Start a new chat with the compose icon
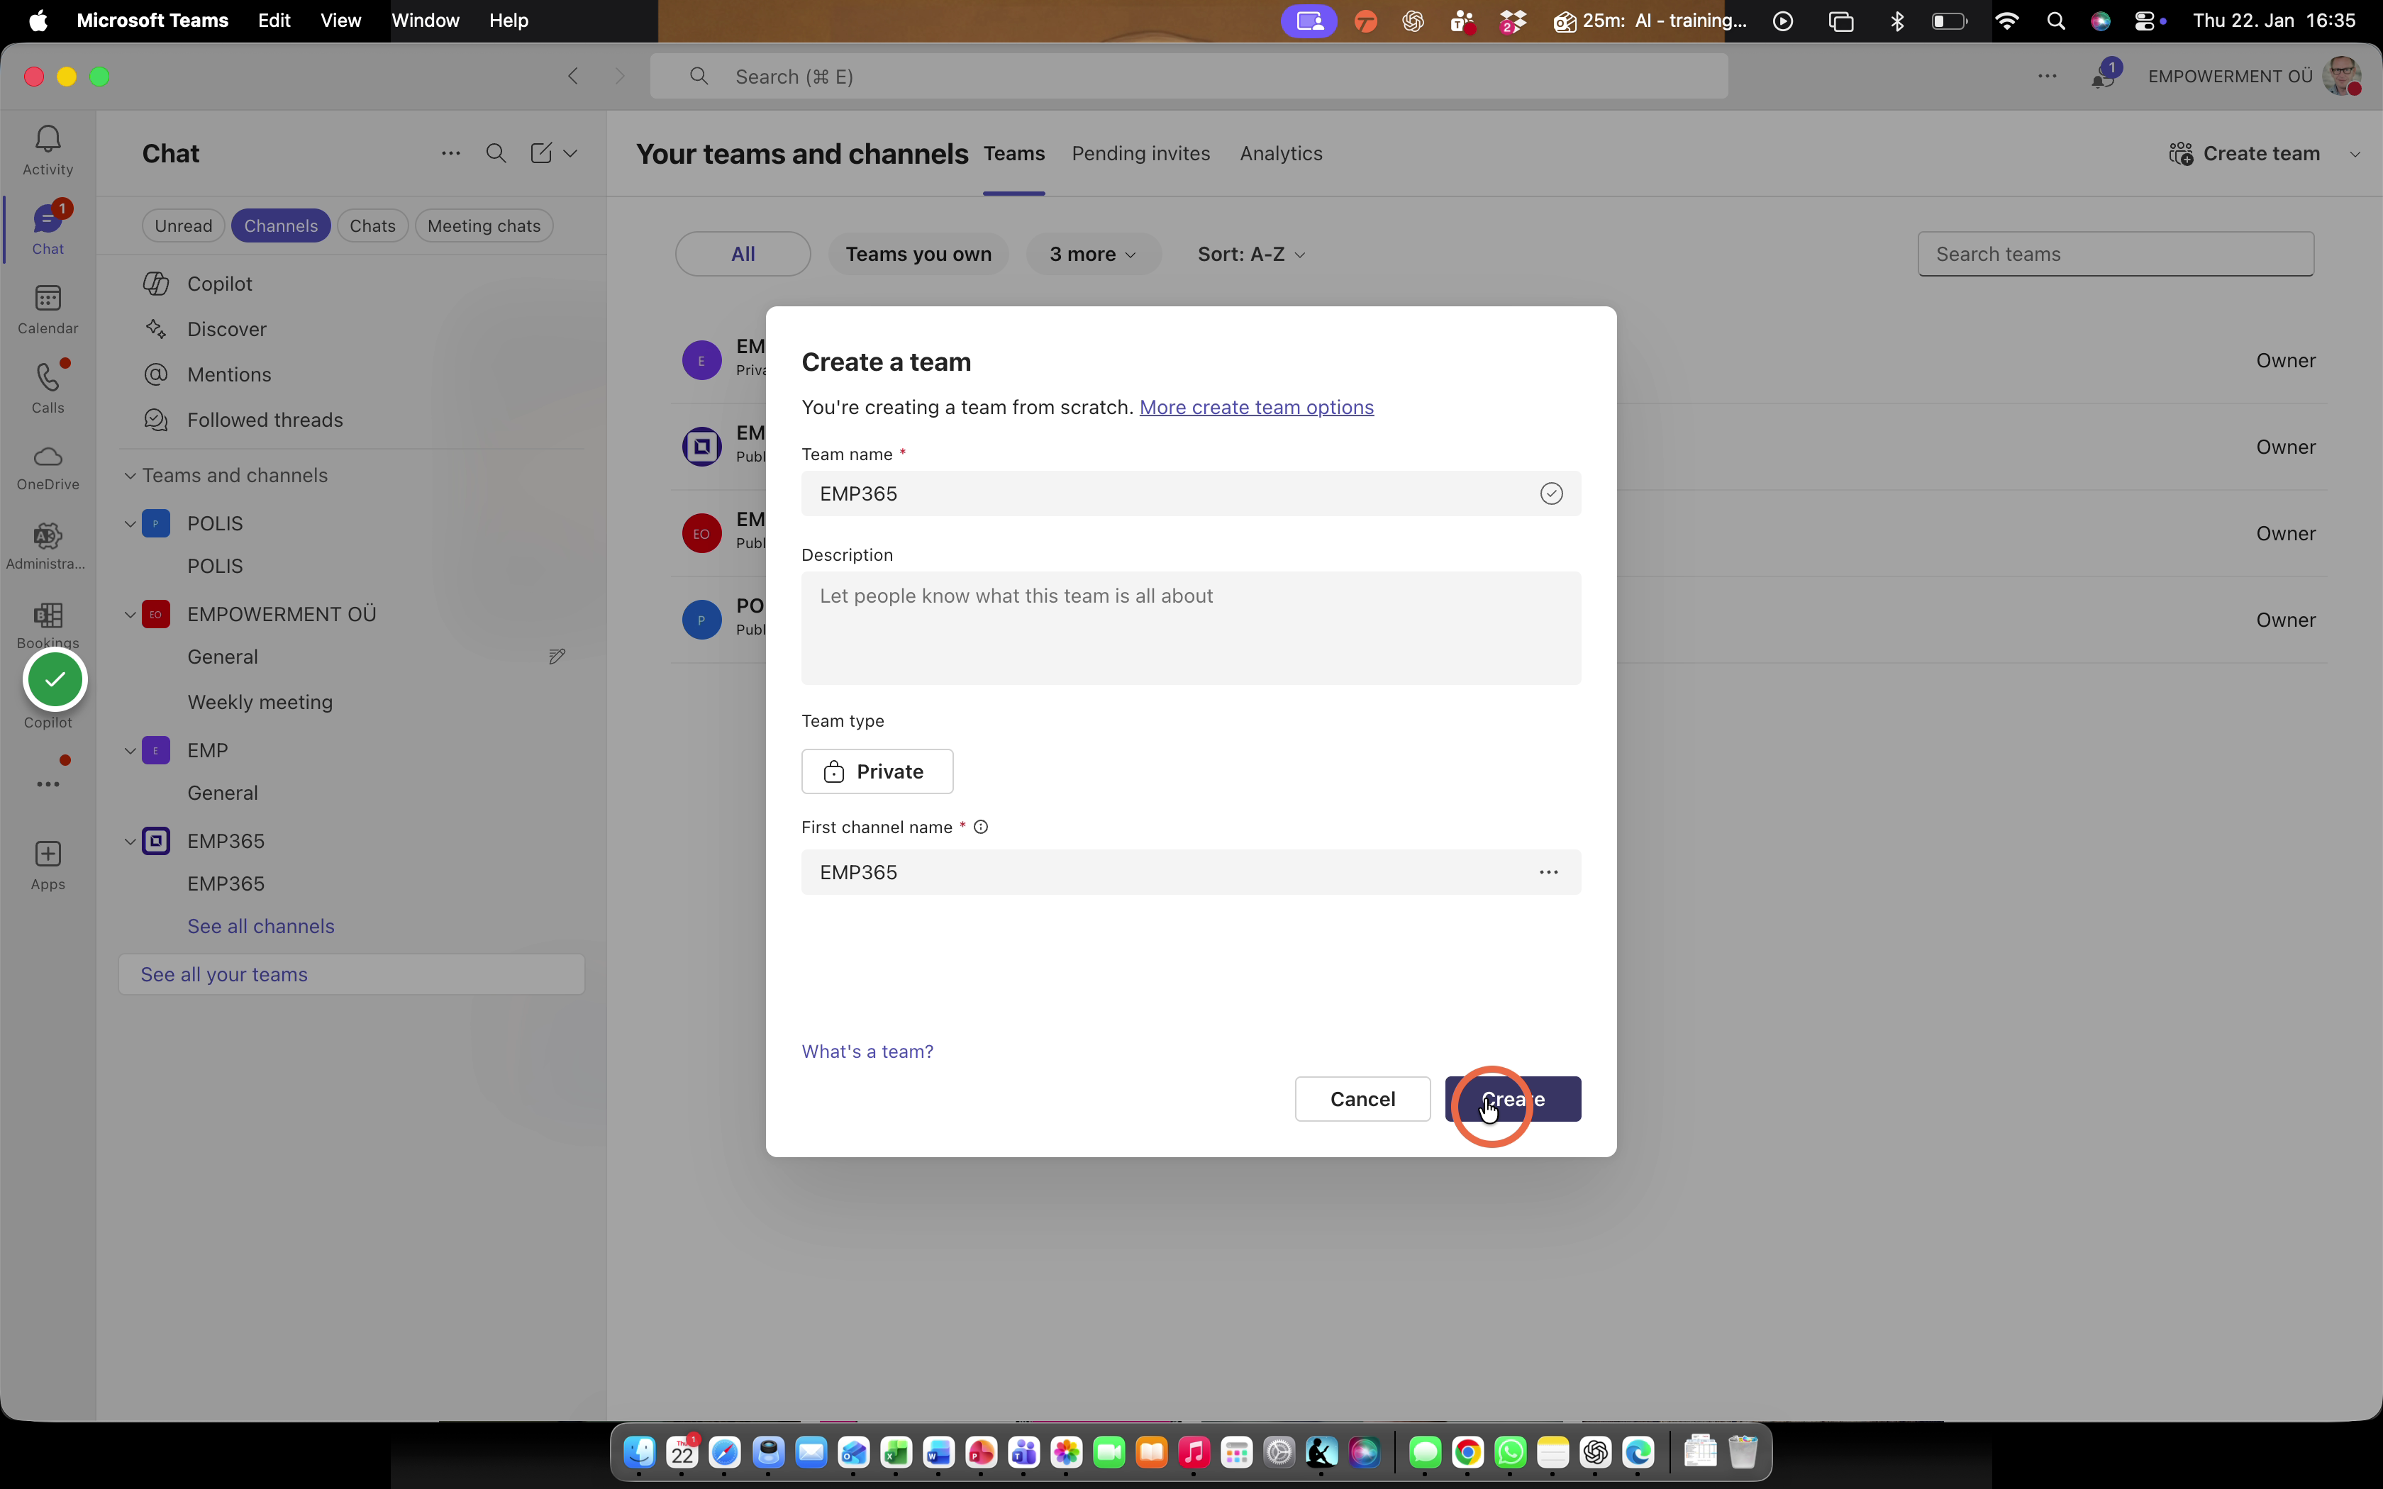Screen dimensions: 2383x1489 (x=540, y=154)
